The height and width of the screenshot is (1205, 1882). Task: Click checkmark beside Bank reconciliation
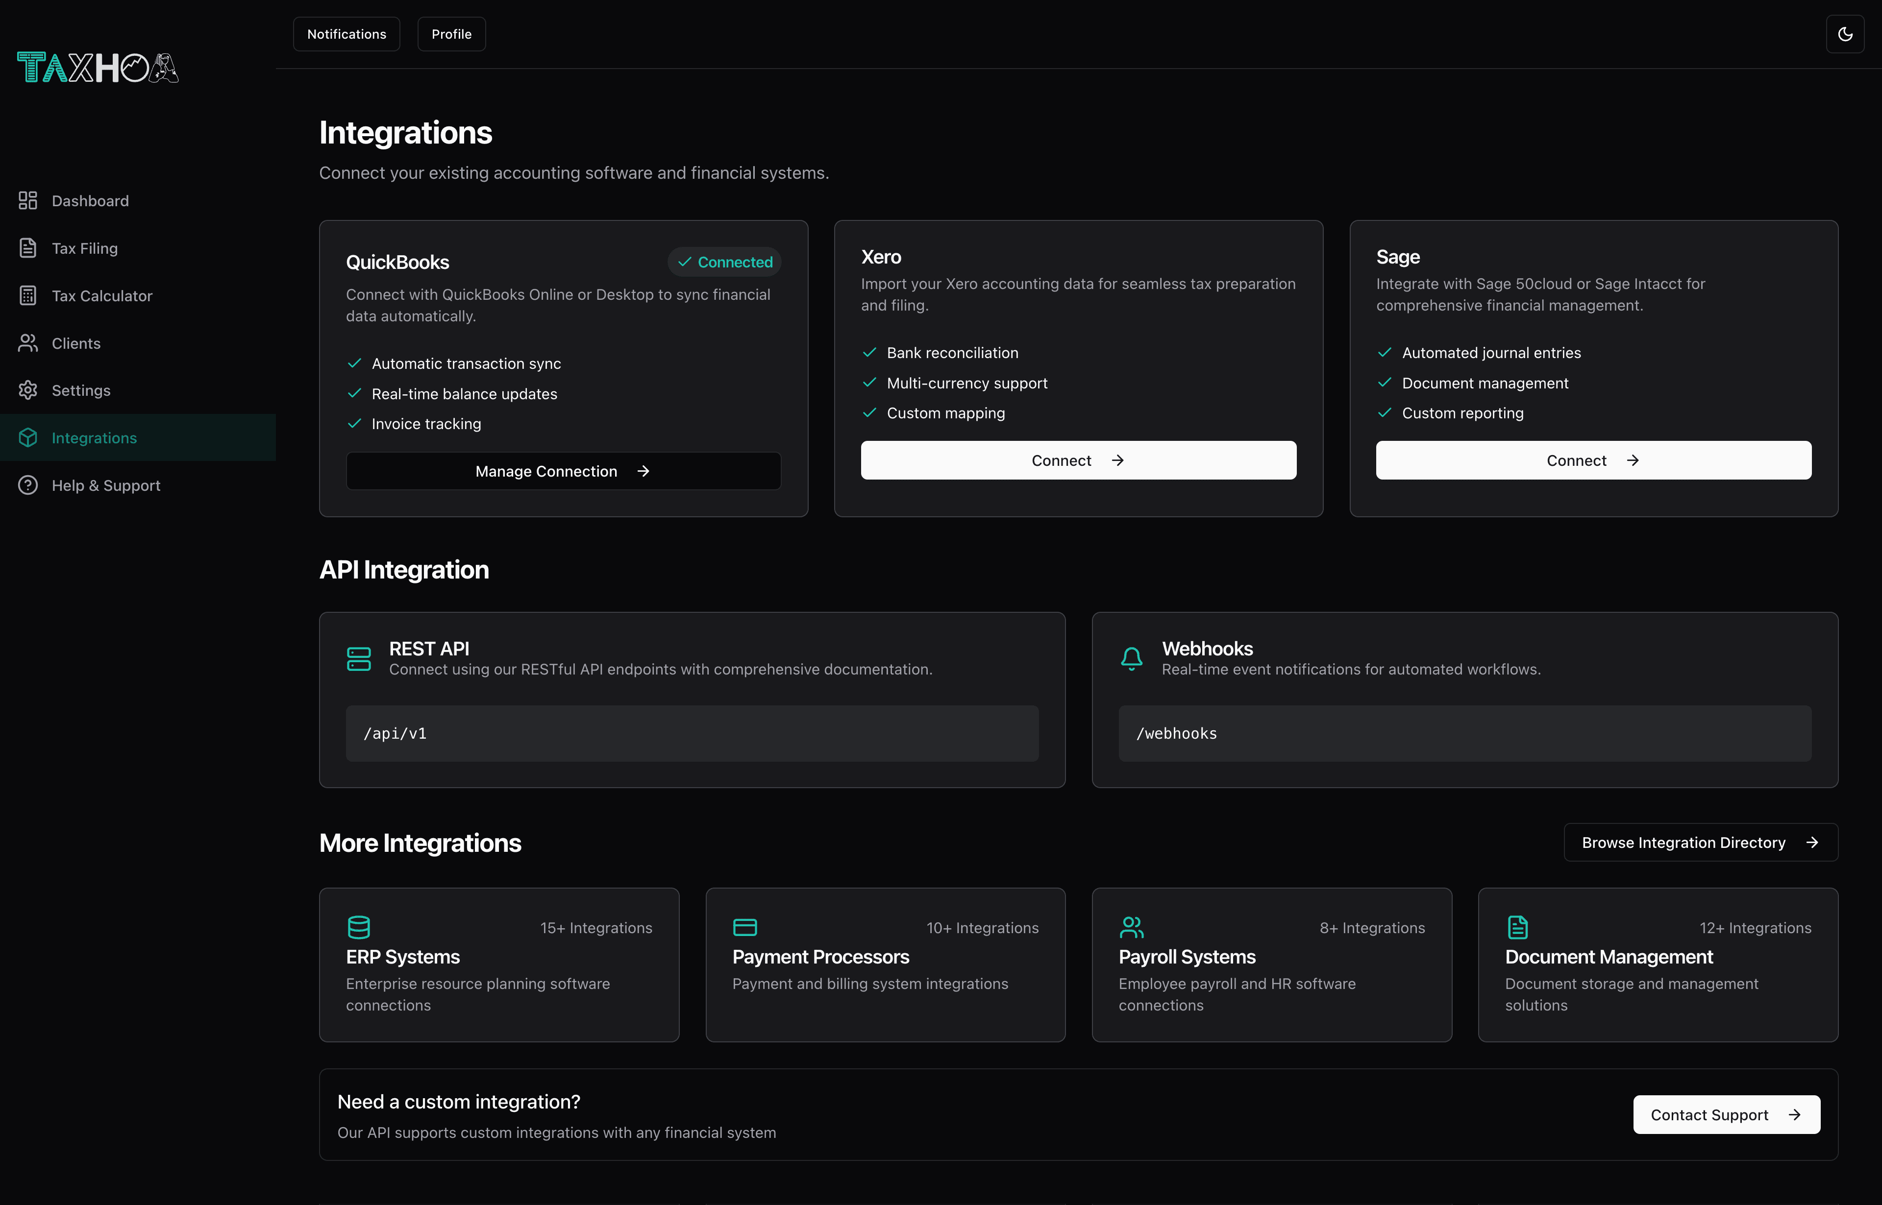[x=869, y=352]
